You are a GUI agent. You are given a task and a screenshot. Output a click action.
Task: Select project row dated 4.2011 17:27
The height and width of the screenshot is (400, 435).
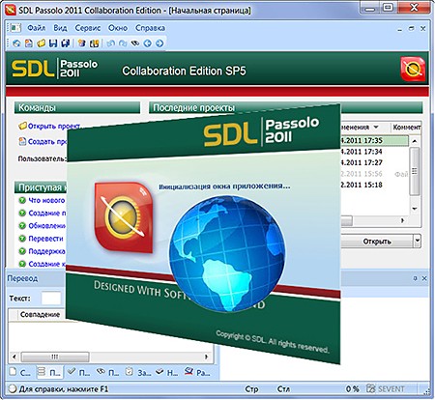pyautogui.click(x=374, y=162)
